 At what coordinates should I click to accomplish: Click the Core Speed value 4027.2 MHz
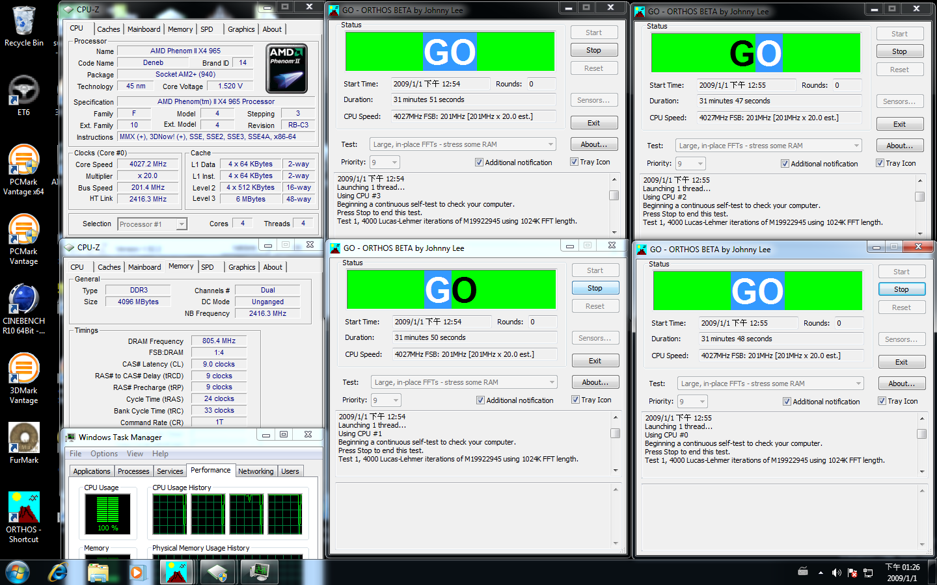coord(148,164)
